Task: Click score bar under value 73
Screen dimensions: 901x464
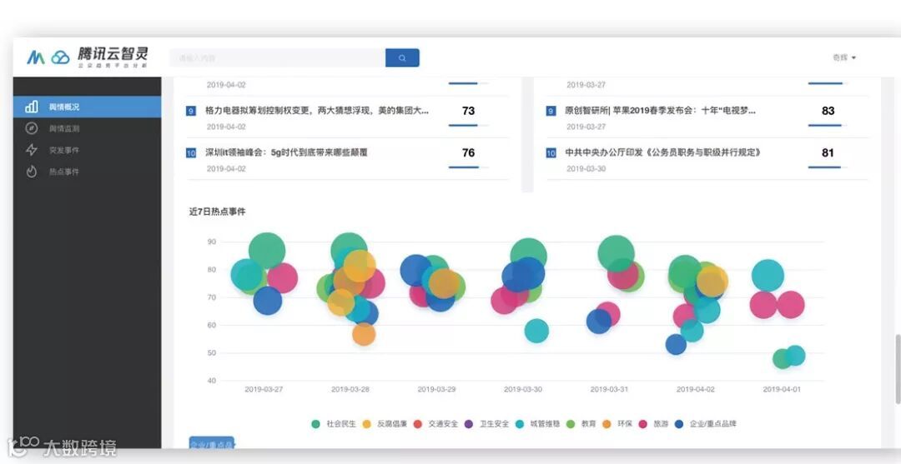Action: point(468,125)
